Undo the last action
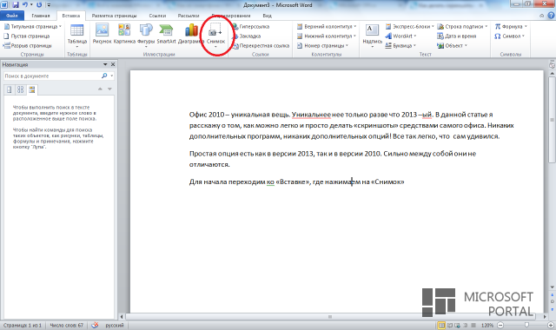556x330 pixels. point(25,5)
